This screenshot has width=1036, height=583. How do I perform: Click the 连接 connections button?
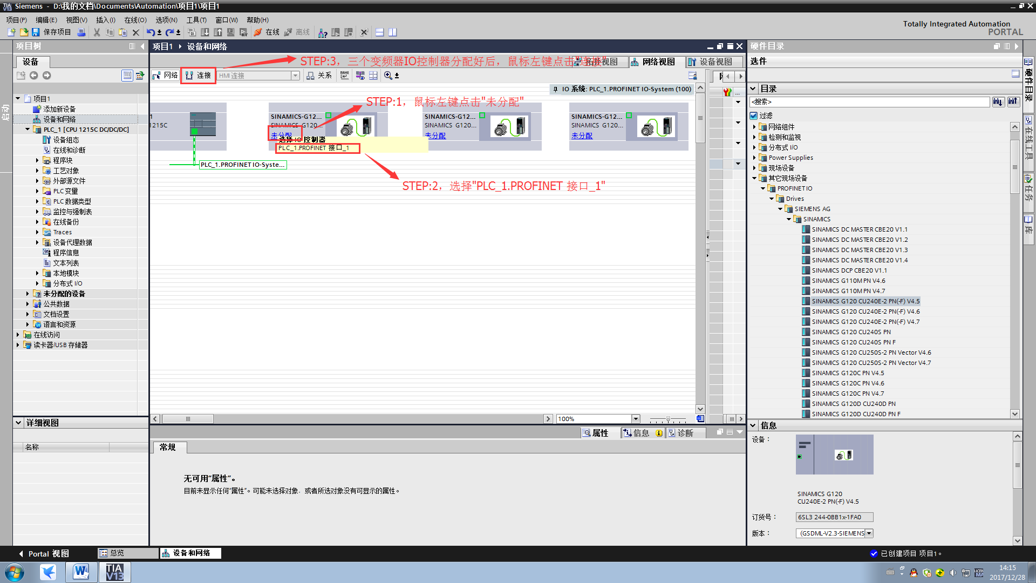[199, 76]
